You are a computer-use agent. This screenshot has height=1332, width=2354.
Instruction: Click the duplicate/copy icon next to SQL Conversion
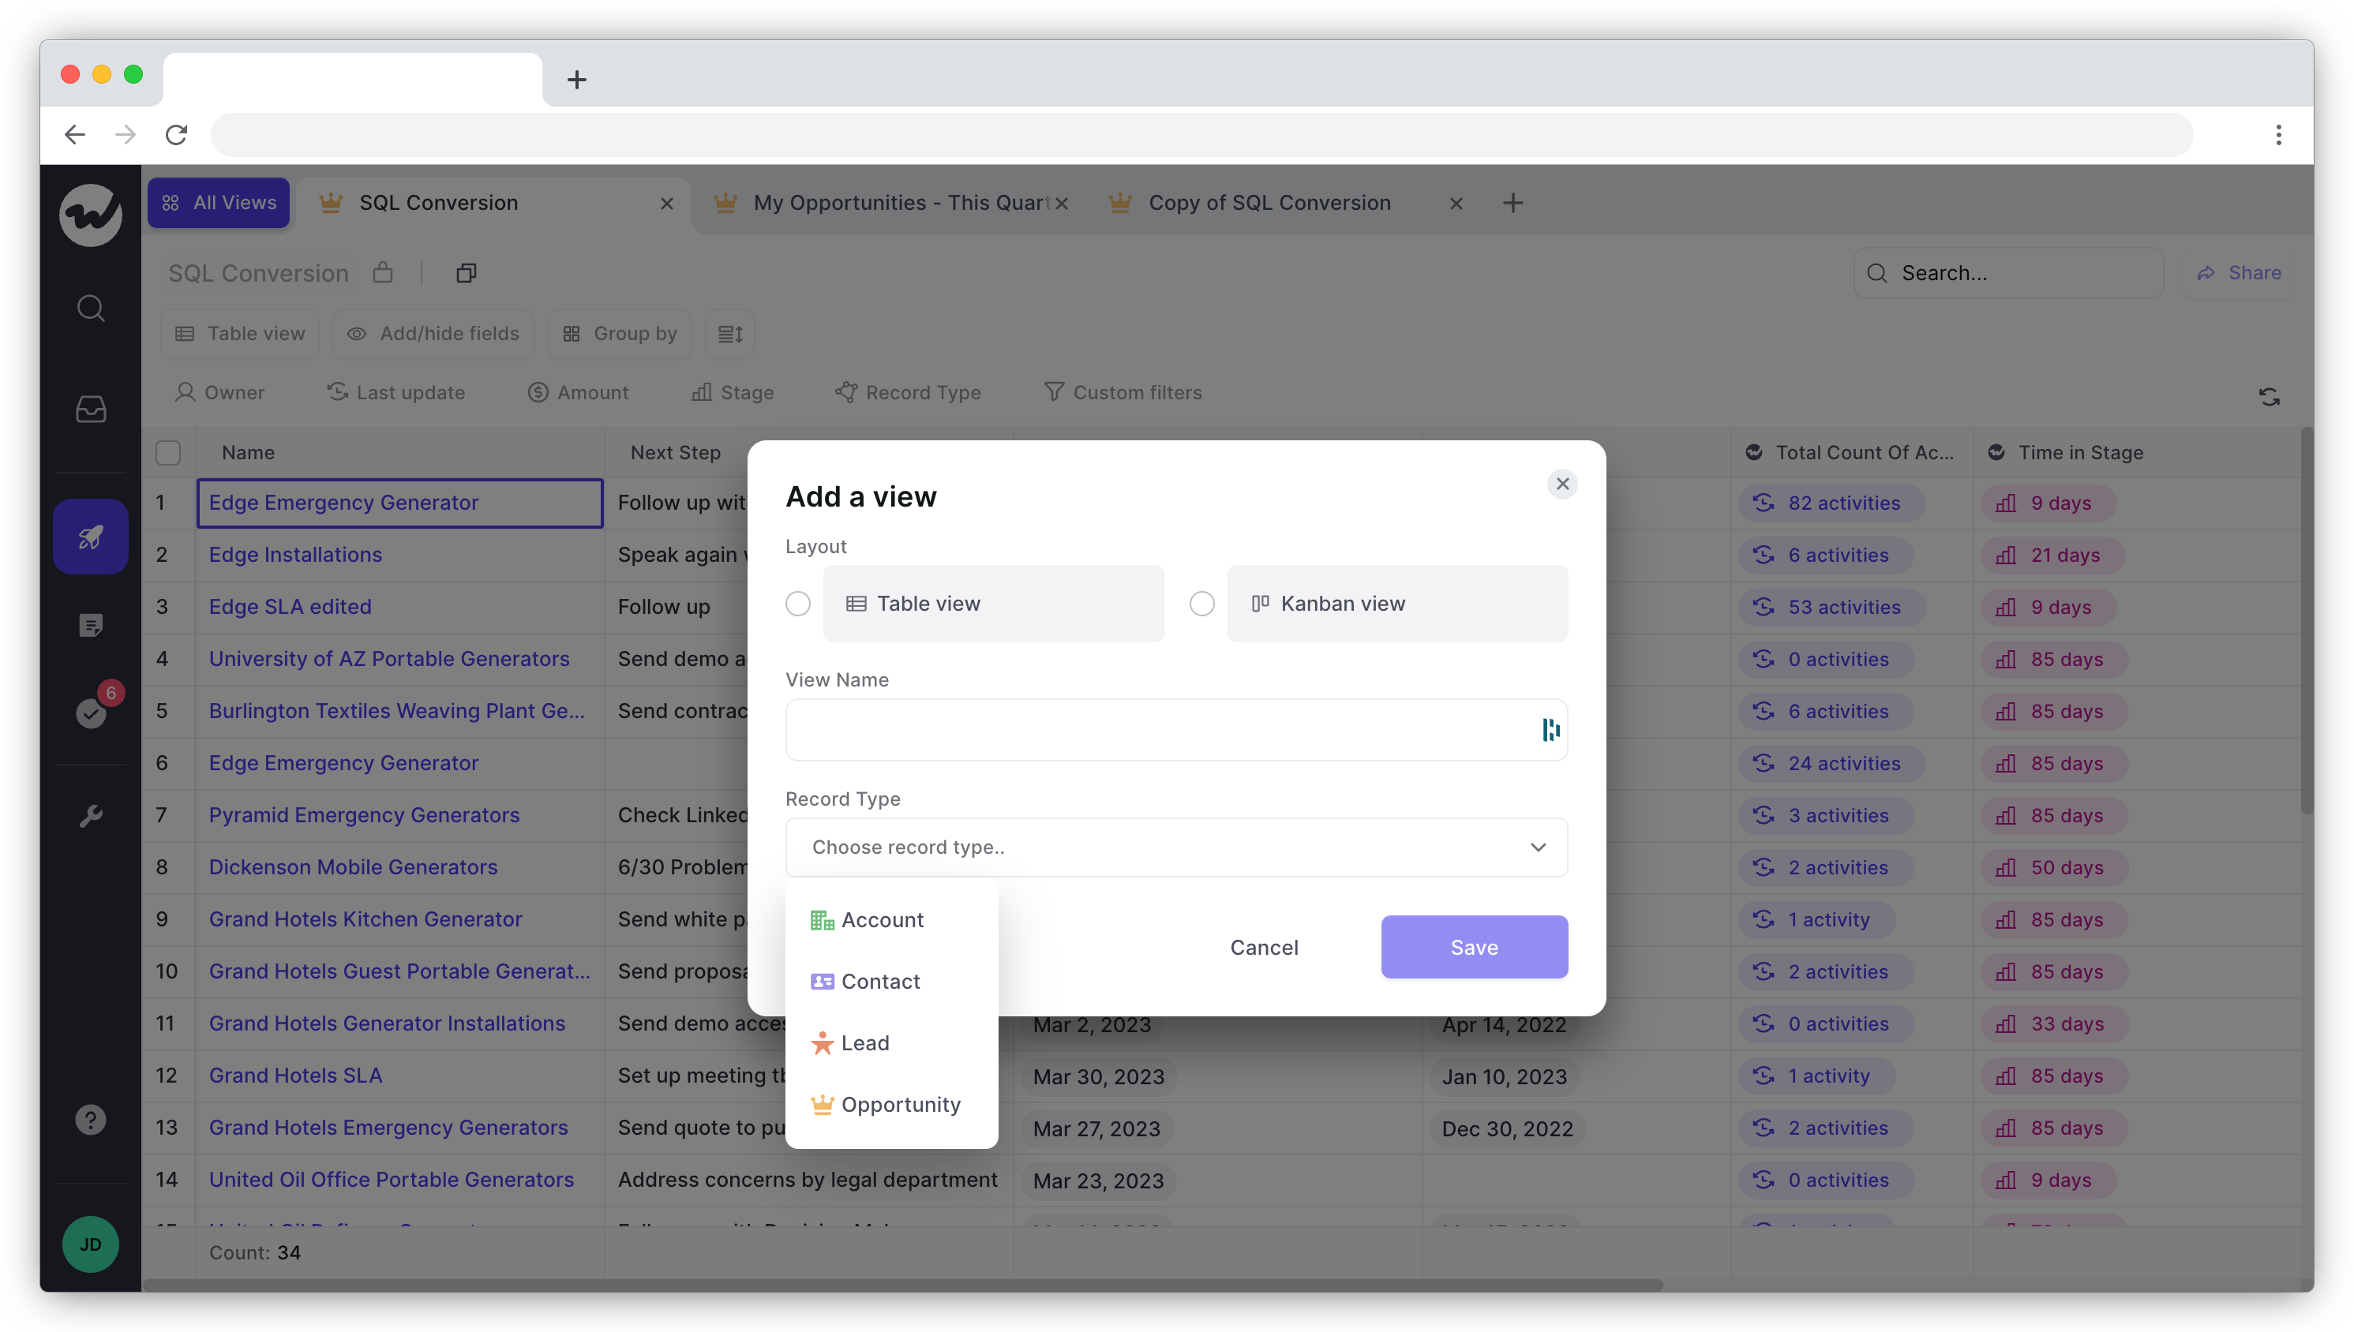pos(466,271)
